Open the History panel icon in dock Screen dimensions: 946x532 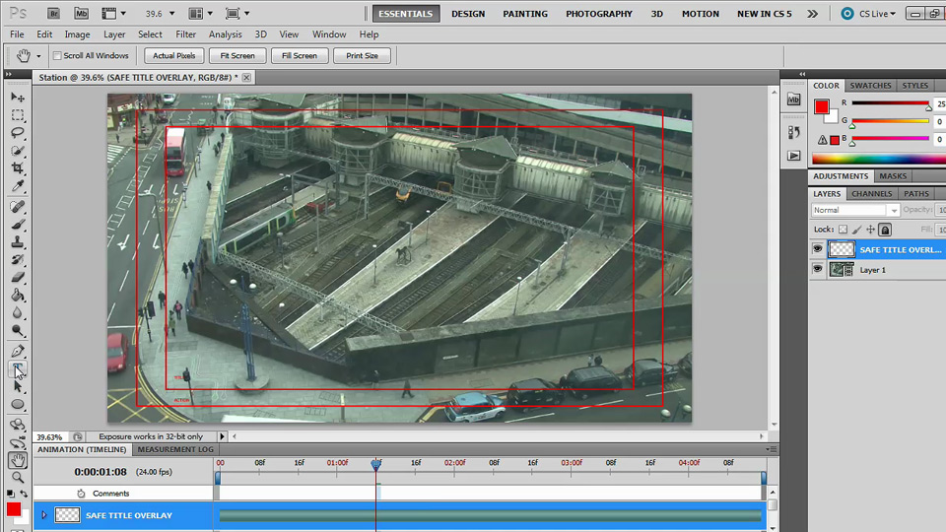(793, 132)
